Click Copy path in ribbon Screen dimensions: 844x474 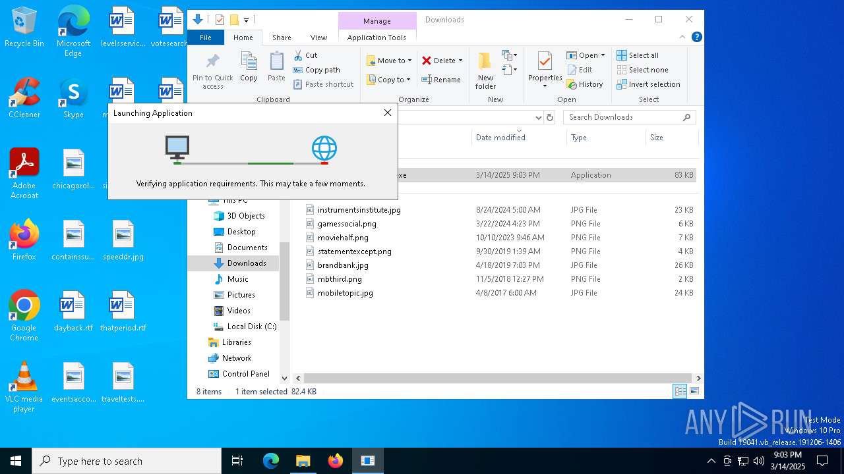pyautogui.click(x=316, y=70)
